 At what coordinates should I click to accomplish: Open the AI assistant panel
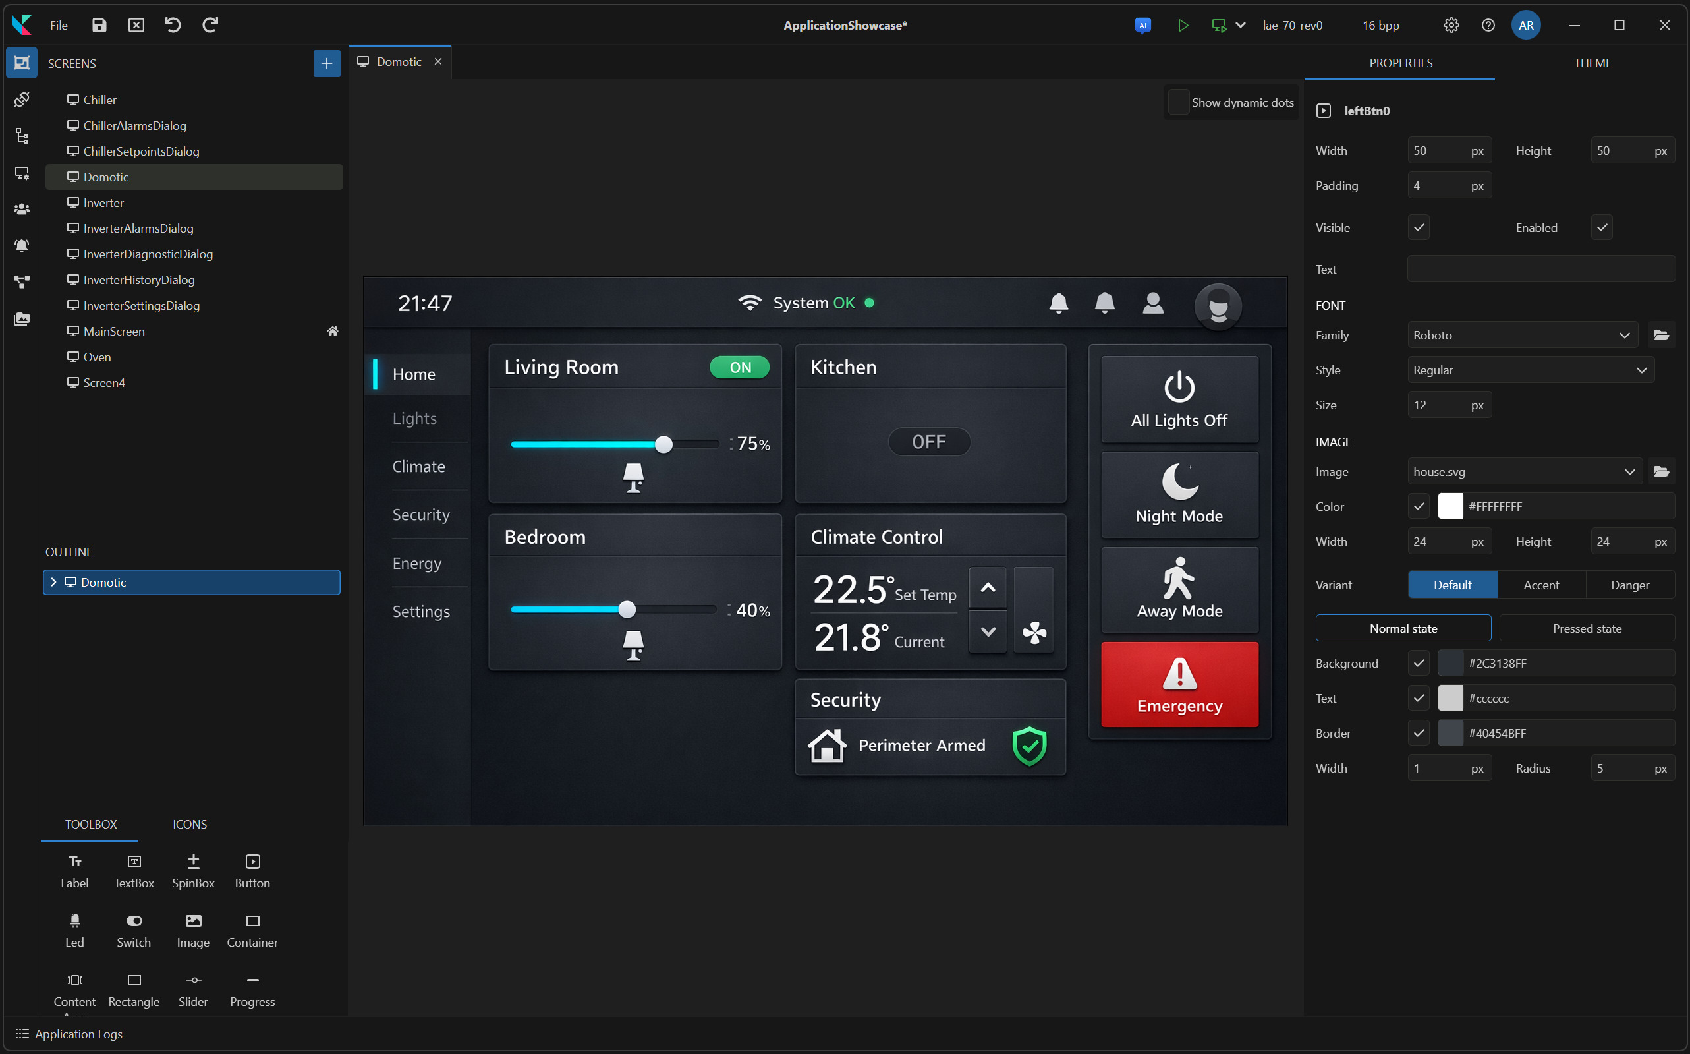[x=1143, y=25]
